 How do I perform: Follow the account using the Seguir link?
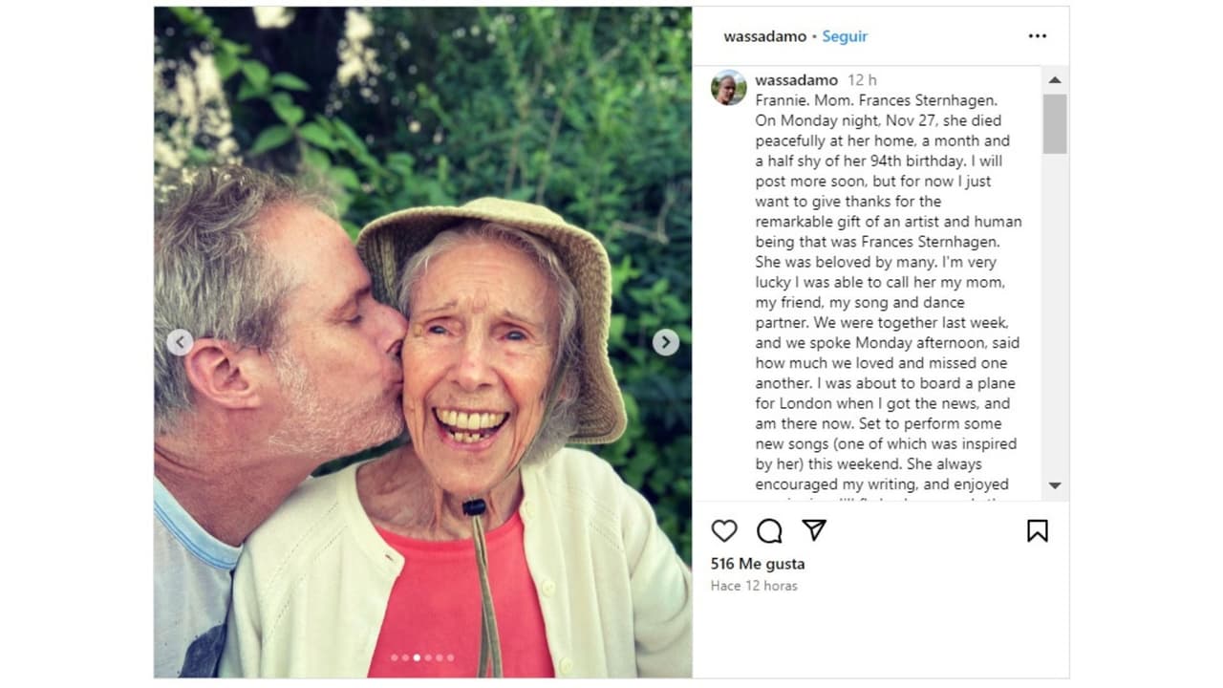coord(845,36)
